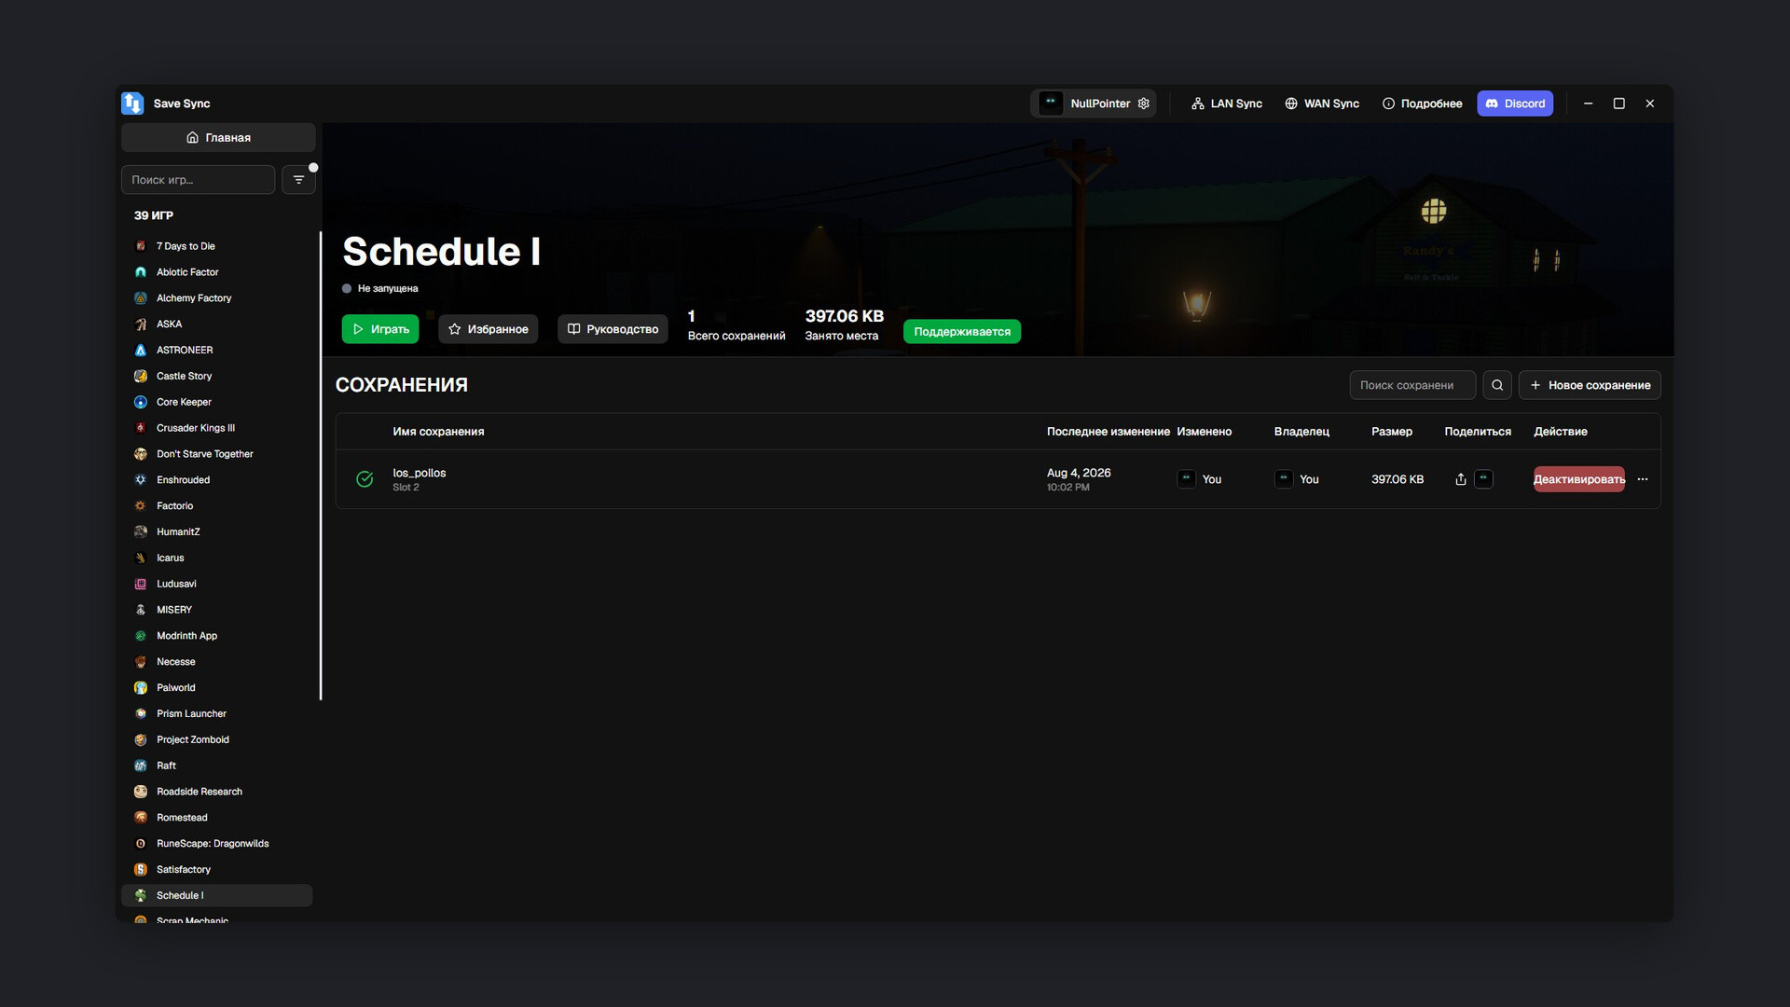Screen dimensions: 1790x1007
Task: Open Подробнее info
Action: click(x=1422, y=103)
